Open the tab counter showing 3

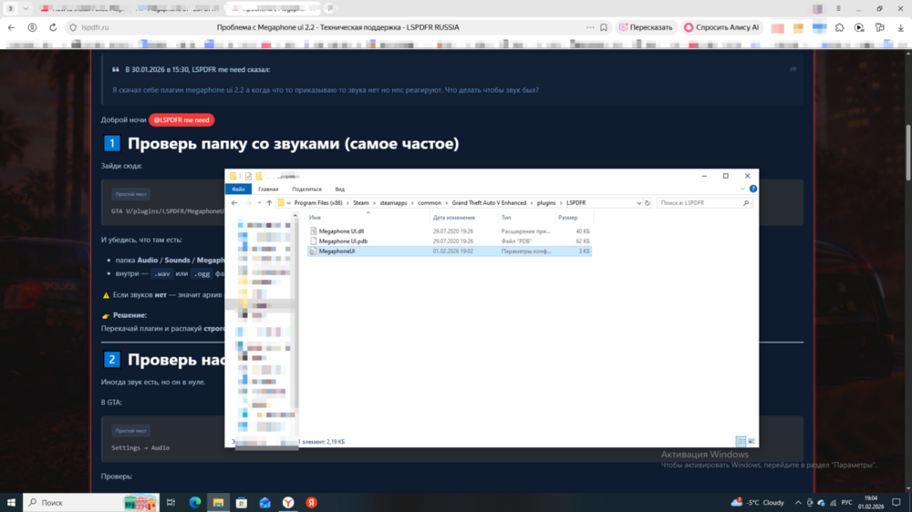10,9
